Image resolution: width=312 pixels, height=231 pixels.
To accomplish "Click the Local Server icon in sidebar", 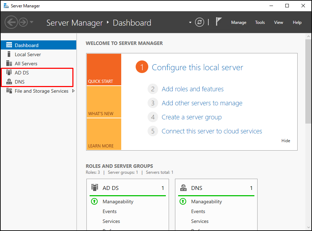I will tap(9, 54).
